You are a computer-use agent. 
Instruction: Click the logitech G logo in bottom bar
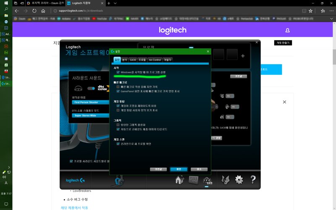tap(75, 181)
